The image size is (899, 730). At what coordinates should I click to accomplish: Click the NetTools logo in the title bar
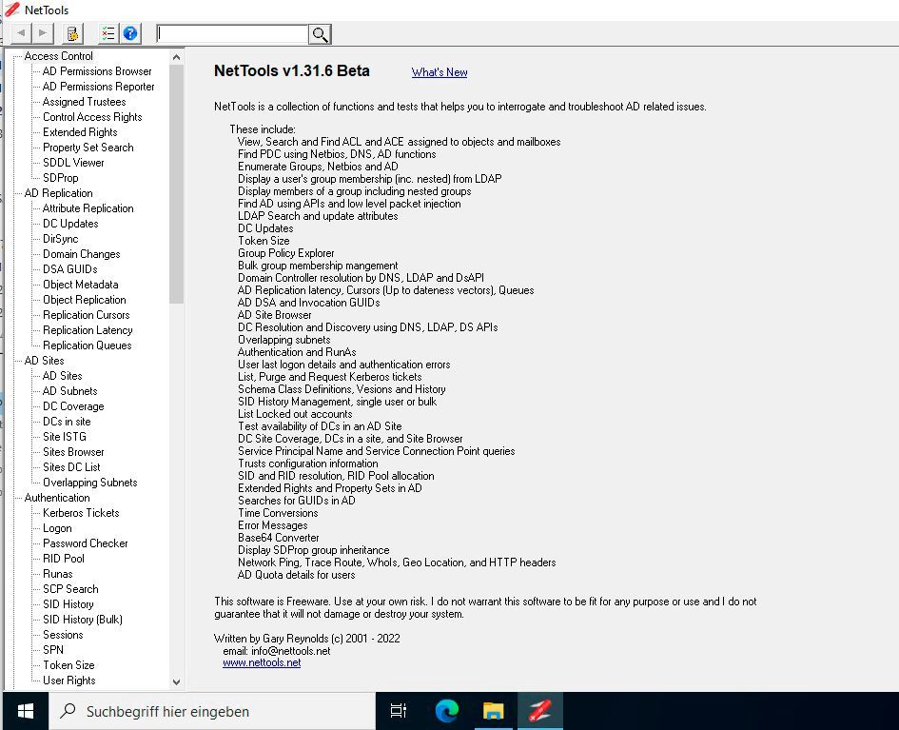tap(12, 11)
